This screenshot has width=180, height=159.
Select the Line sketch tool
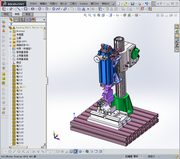pos(19,9)
